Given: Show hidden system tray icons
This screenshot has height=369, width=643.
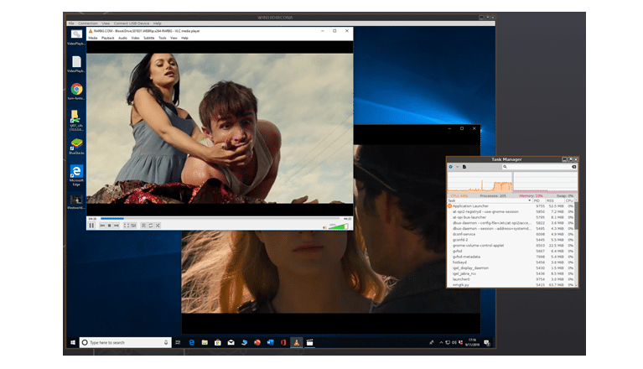Looking at the screenshot, I should click(441, 342).
